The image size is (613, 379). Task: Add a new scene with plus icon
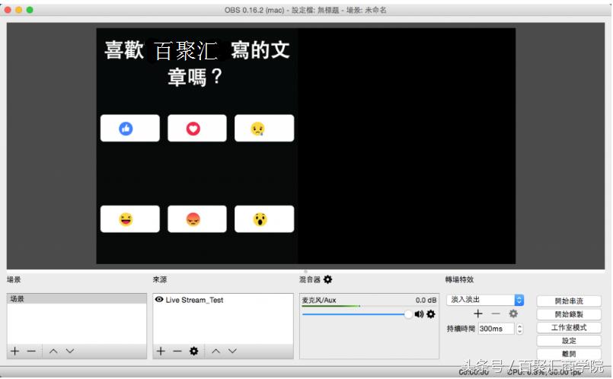(15, 352)
